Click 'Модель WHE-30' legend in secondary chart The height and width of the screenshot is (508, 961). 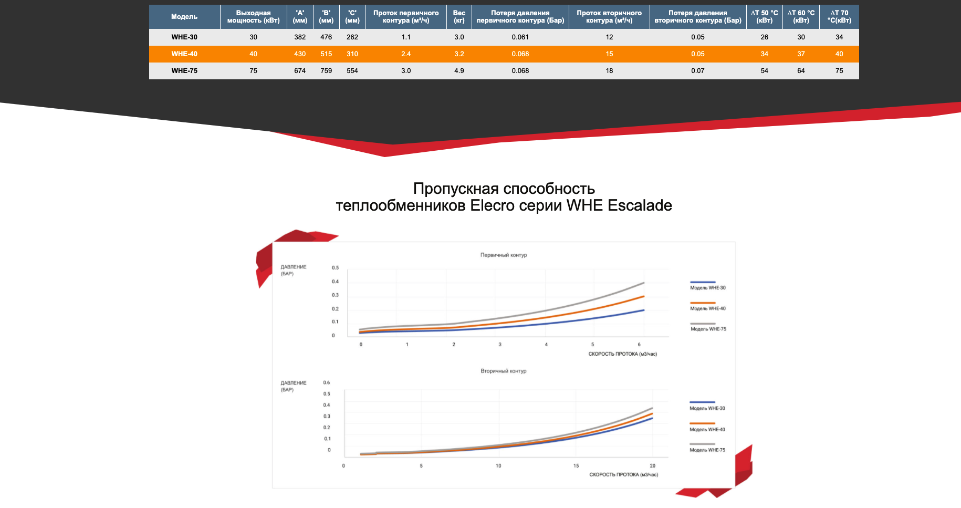pyautogui.click(x=707, y=406)
